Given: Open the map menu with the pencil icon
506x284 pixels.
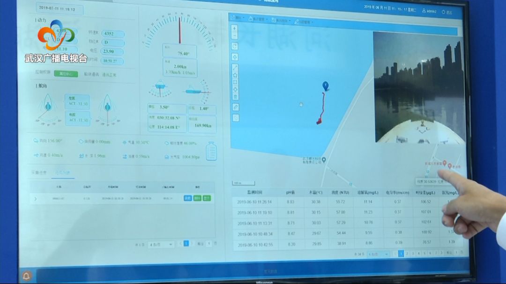Looking at the screenshot, I should 304,22.
